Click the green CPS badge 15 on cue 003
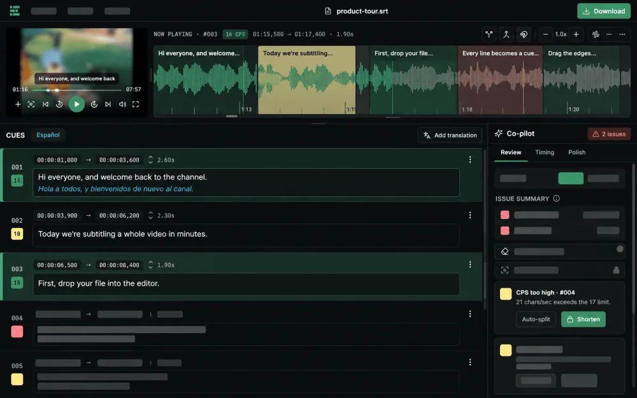The width and height of the screenshot is (637, 398). click(17, 283)
